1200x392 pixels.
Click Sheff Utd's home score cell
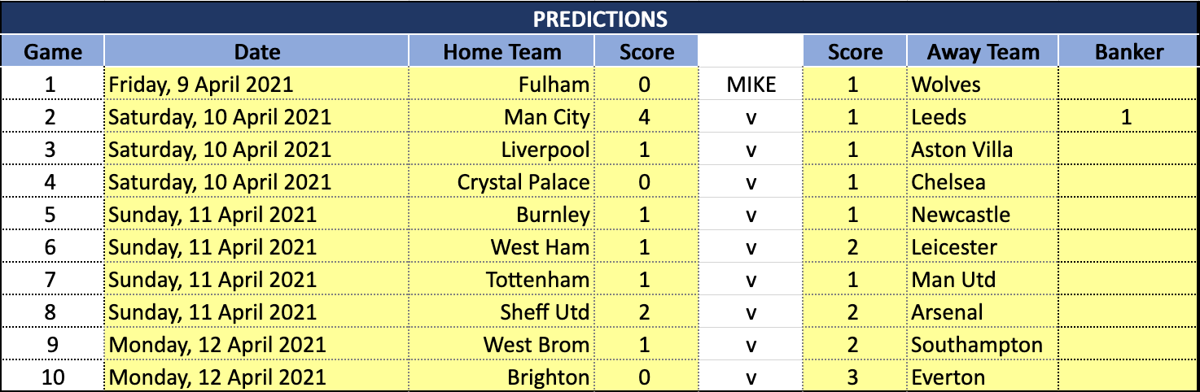point(646,312)
